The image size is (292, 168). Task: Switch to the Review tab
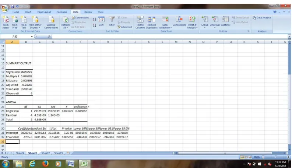coord(88,12)
